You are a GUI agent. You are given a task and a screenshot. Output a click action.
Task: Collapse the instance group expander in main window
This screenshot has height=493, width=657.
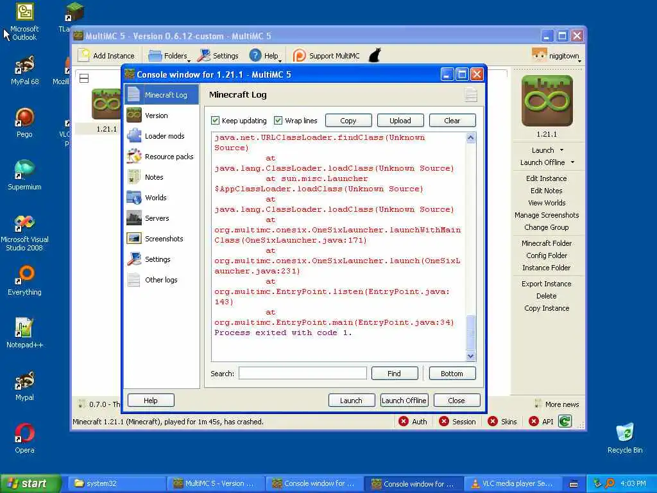click(84, 78)
